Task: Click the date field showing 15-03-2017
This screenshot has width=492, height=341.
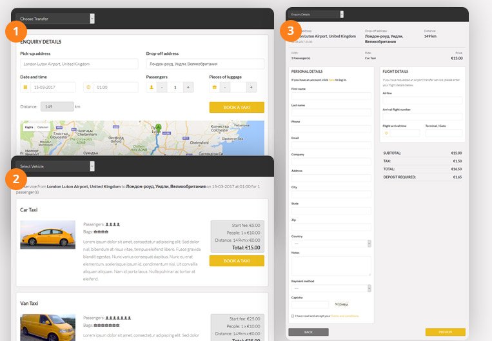Action: 53,87
